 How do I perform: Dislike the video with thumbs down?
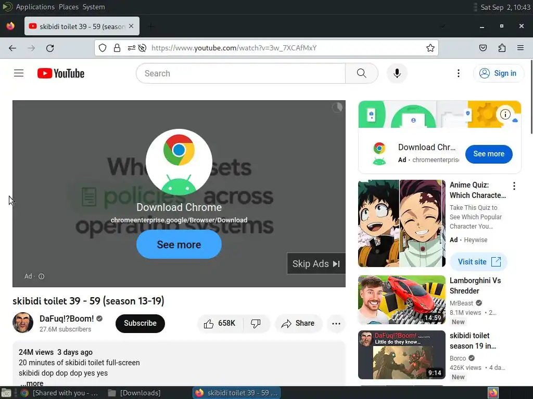click(x=256, y=323)
